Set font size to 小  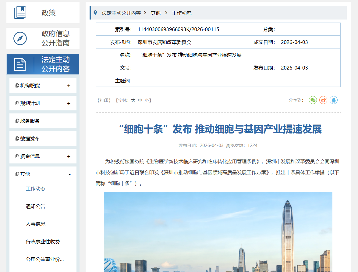tap(147, 100)
